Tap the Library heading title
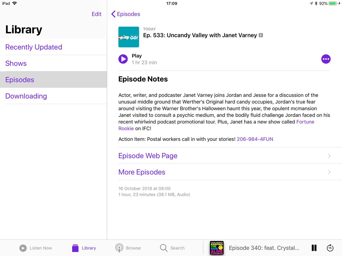342x256 pixels. (x=24, y=30)
